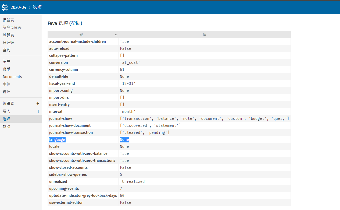Click the Fava logo icon
The width and height of the screenshot is (340, 210).
pyautogui.click(x=5, y=7)
